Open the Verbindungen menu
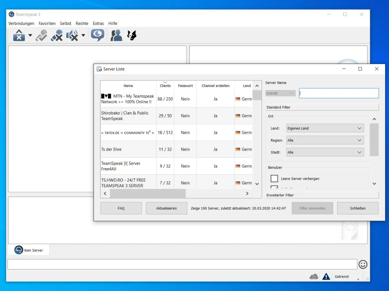This screenshot has width=389, height=291. 21,23
